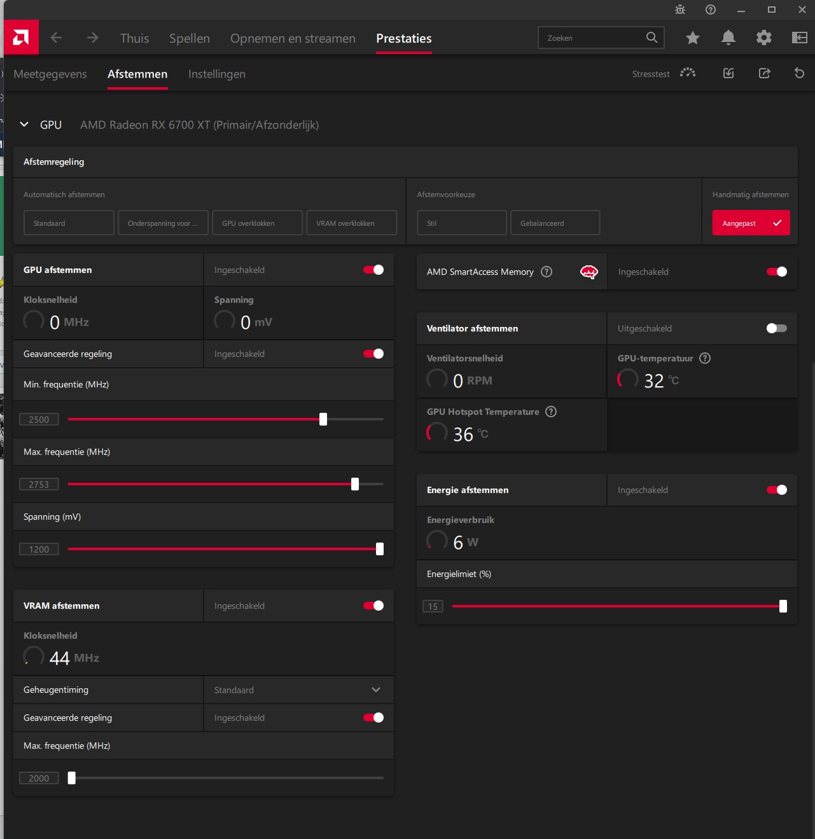This screenshot has height=839, width=815.
Task: Toggle GPU Geavanceerde regeling switch
Action: coord(373,354)
